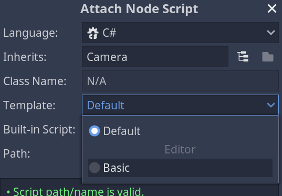282x196 pixels.
Task: Click the 'Template:' label
Action: coord(29,105)
